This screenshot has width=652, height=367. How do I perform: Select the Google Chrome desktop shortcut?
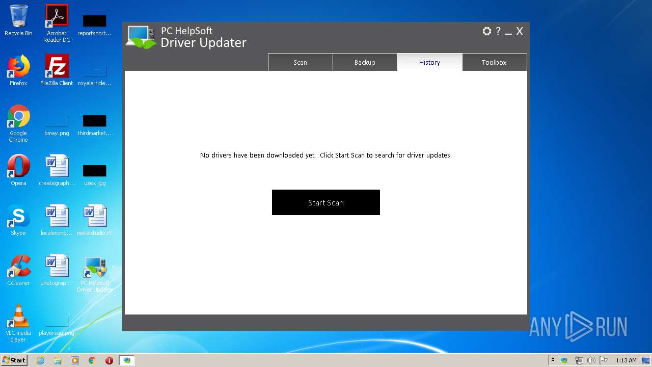pyautogui.click(x=18, y=123)
